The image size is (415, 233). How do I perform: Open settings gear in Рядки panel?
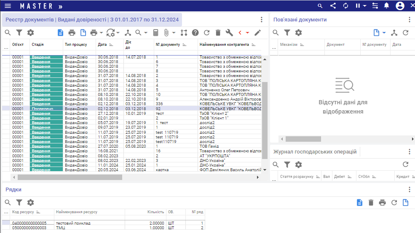[x=30, y=202]
